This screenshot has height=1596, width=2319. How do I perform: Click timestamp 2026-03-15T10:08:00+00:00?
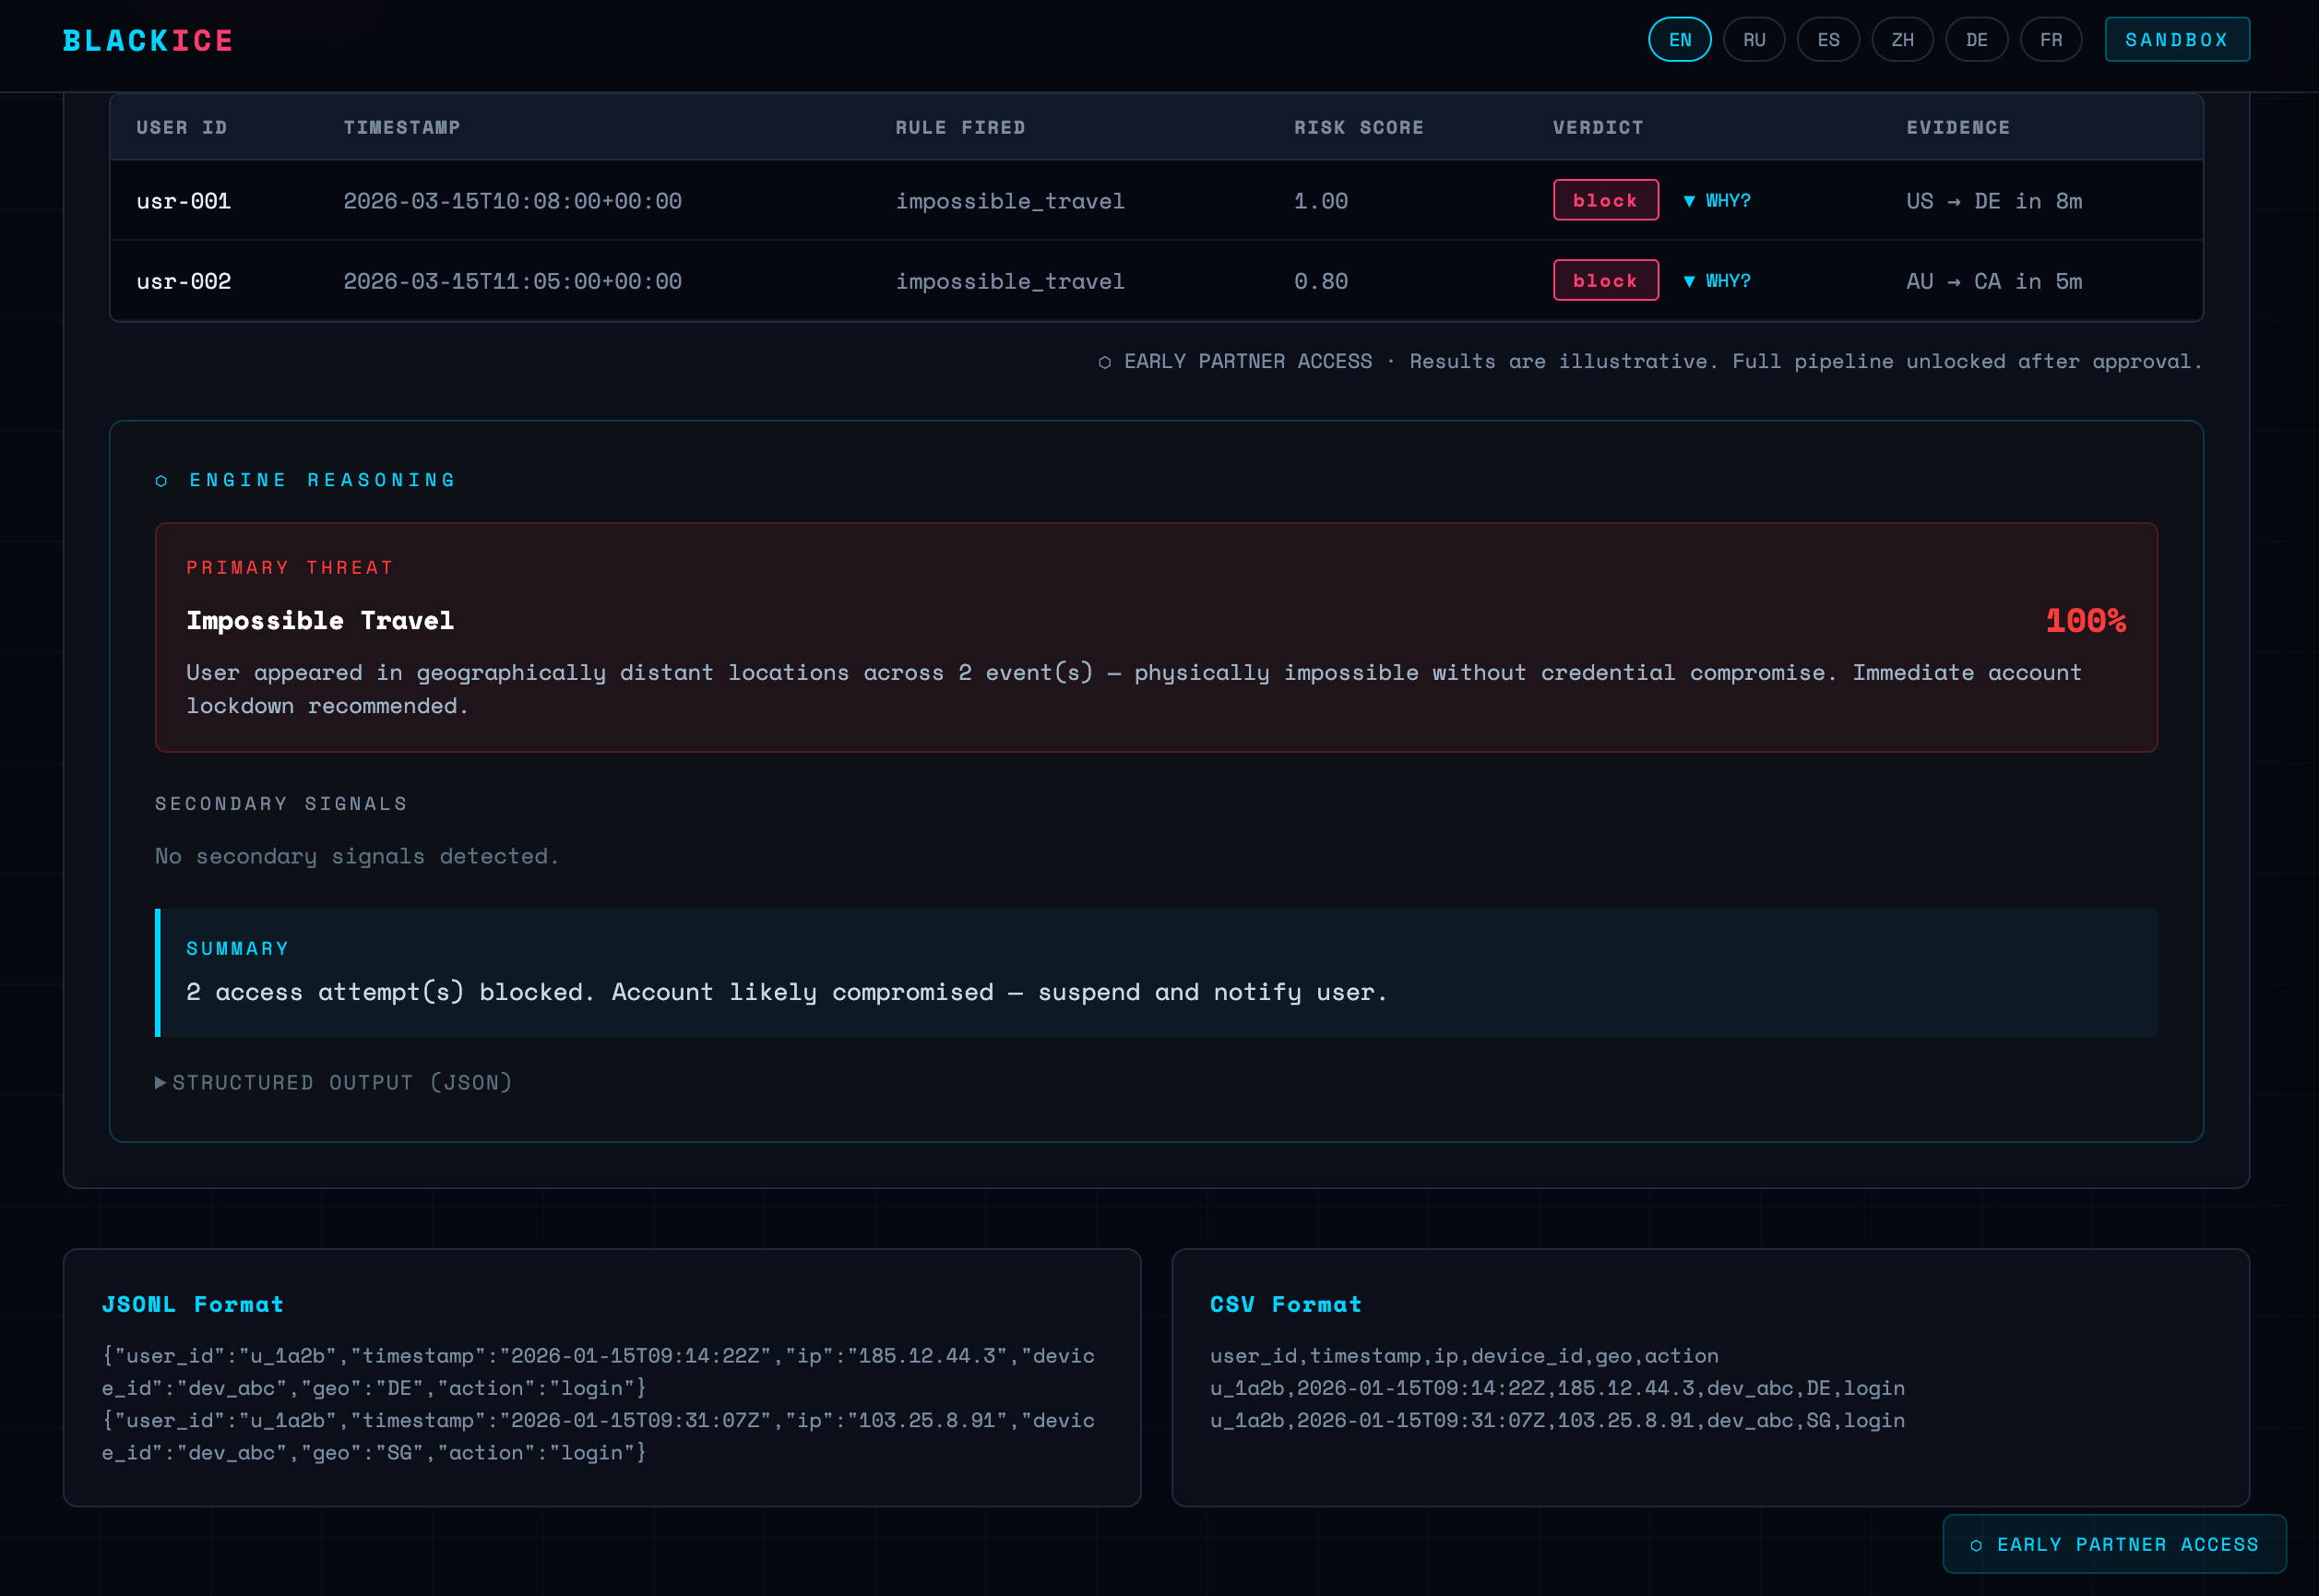click(x=513, y=201)
